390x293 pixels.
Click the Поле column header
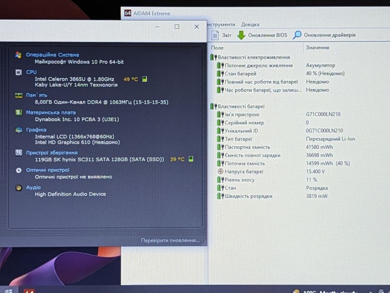tap(217, 48)
